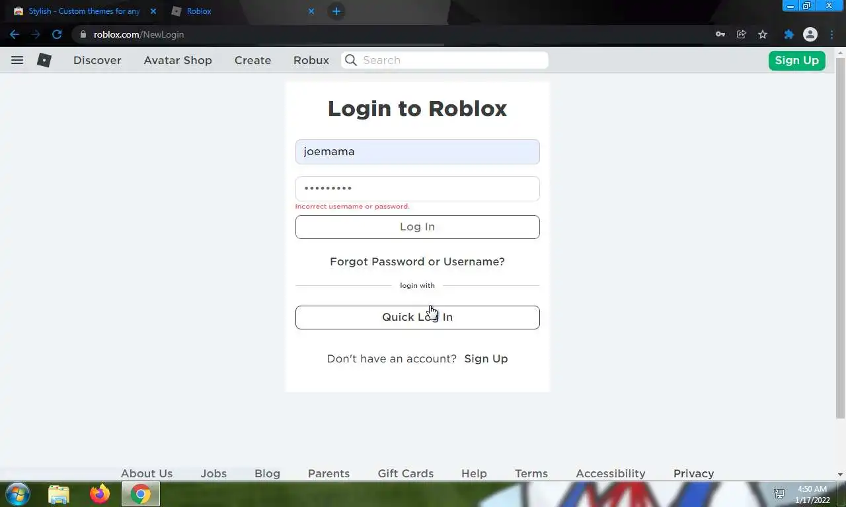Open Parents footer link

[328, 473]
